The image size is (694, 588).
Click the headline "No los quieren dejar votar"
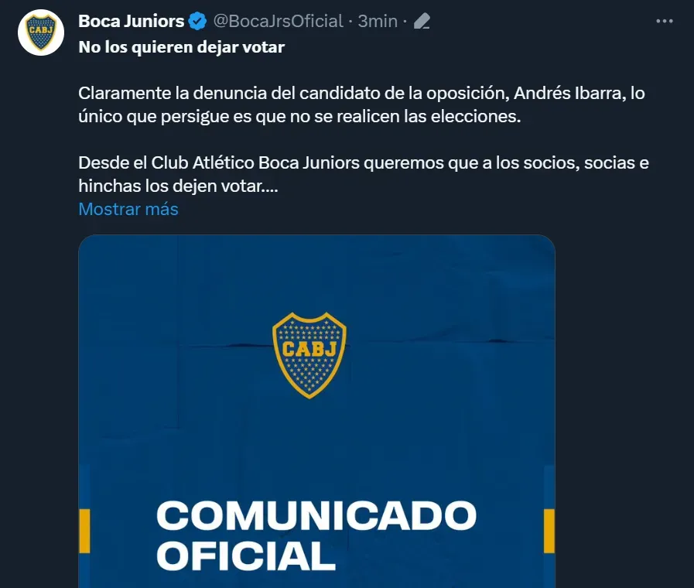(x=182, y=47)
